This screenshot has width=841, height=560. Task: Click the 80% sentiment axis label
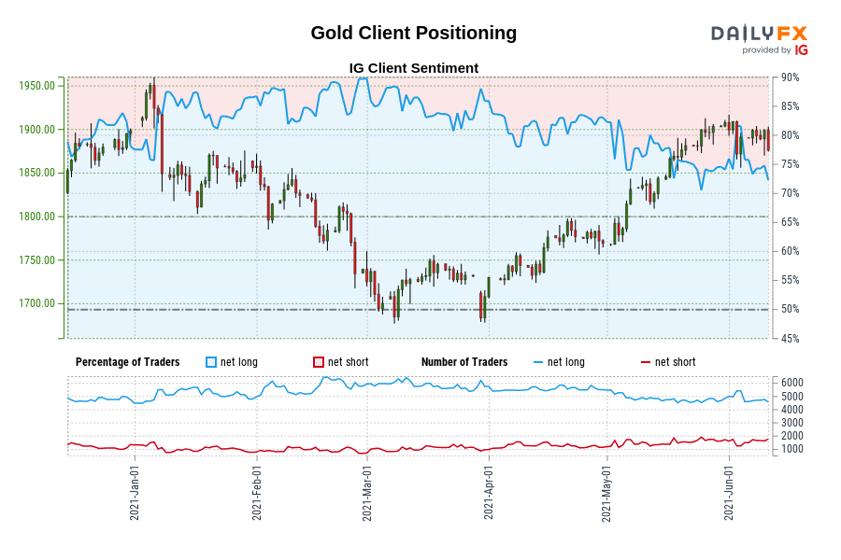coord(790,135)
